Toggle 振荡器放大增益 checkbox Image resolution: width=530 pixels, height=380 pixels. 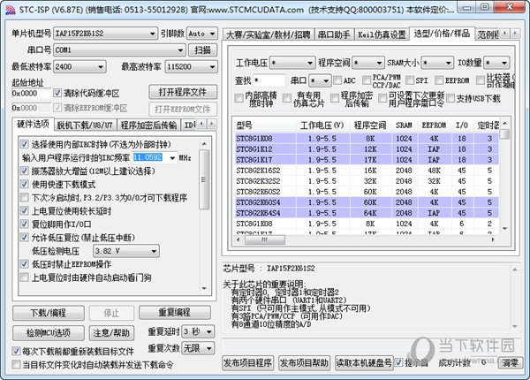point(24,171)
